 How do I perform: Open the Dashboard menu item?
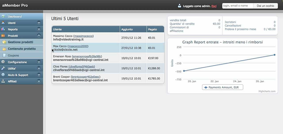point(22,16)
